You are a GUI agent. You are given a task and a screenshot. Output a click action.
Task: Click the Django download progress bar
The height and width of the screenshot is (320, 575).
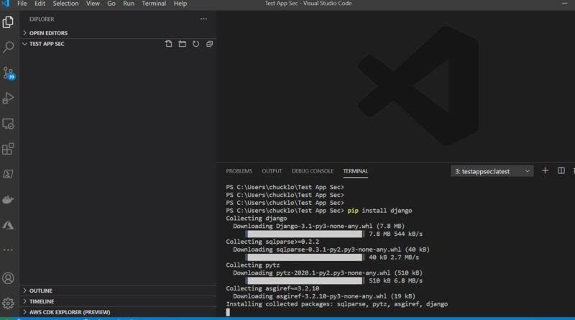305,234
